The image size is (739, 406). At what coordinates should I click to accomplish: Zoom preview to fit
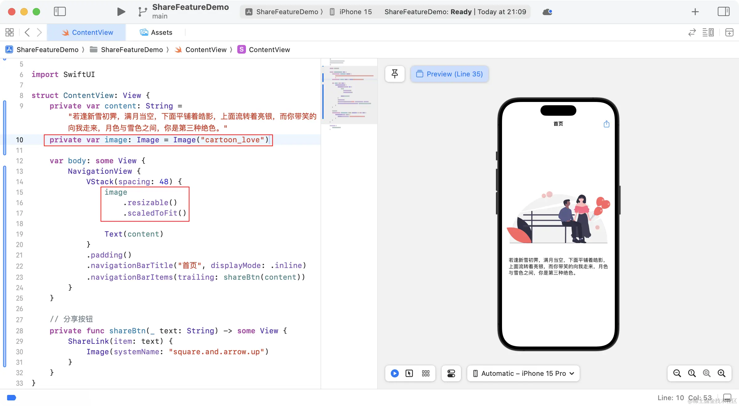[707, 373]
